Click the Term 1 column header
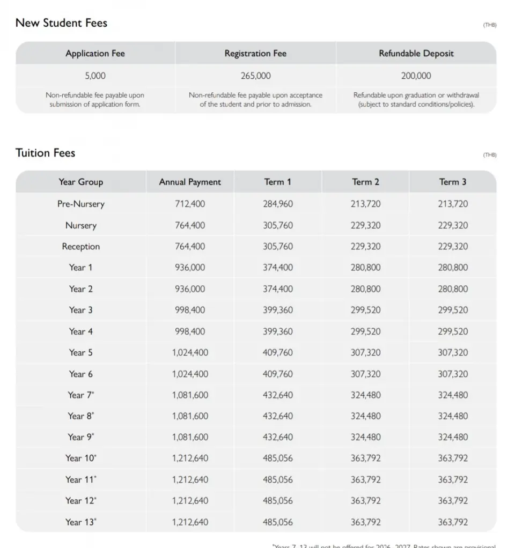Screen dimensions: 515x548 (x=278, y=182)
